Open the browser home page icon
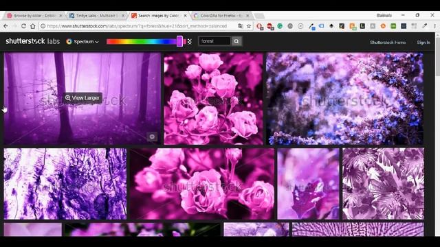 [x=33, y=26]
